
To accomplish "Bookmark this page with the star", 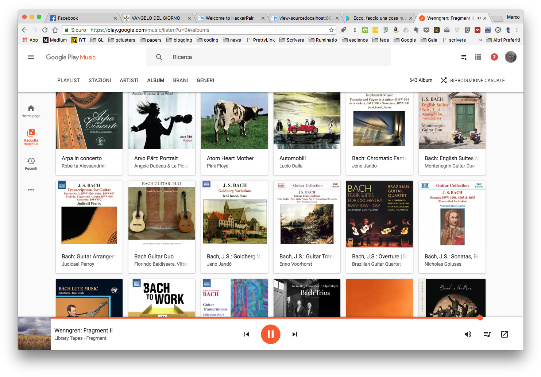I will tap(331, 30).
